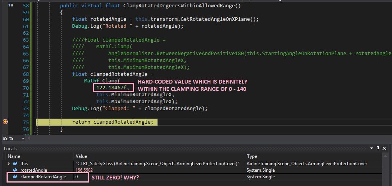Viewport: 392px width, 186px height.
Task: Click the System.Single type of rotatedAngle
Action: click(261, 170)
